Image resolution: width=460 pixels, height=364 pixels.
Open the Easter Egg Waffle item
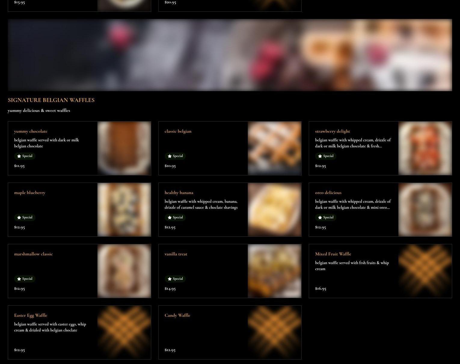31,315
